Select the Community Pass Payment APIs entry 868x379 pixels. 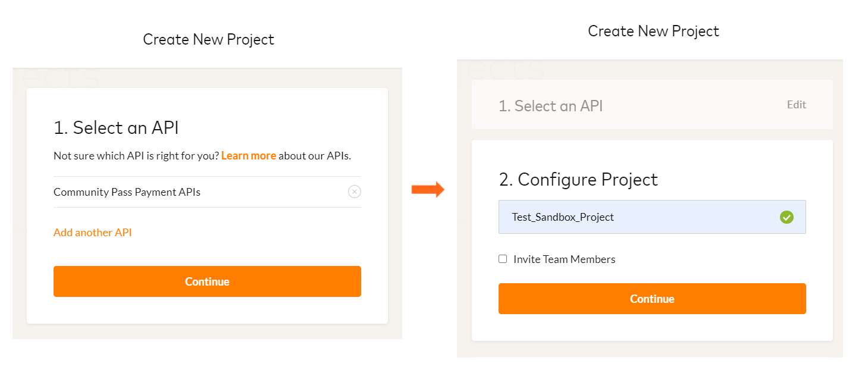[127, 192]
